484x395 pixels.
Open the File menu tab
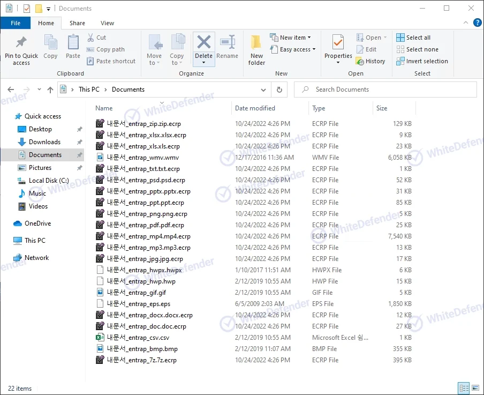[16, 23]
